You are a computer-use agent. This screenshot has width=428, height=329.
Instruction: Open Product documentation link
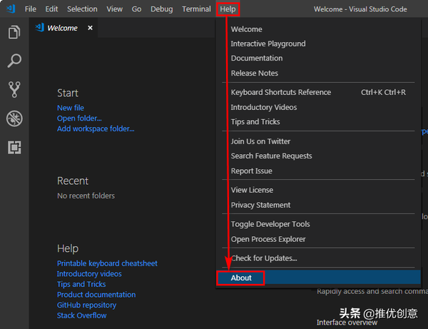[96, 295]
